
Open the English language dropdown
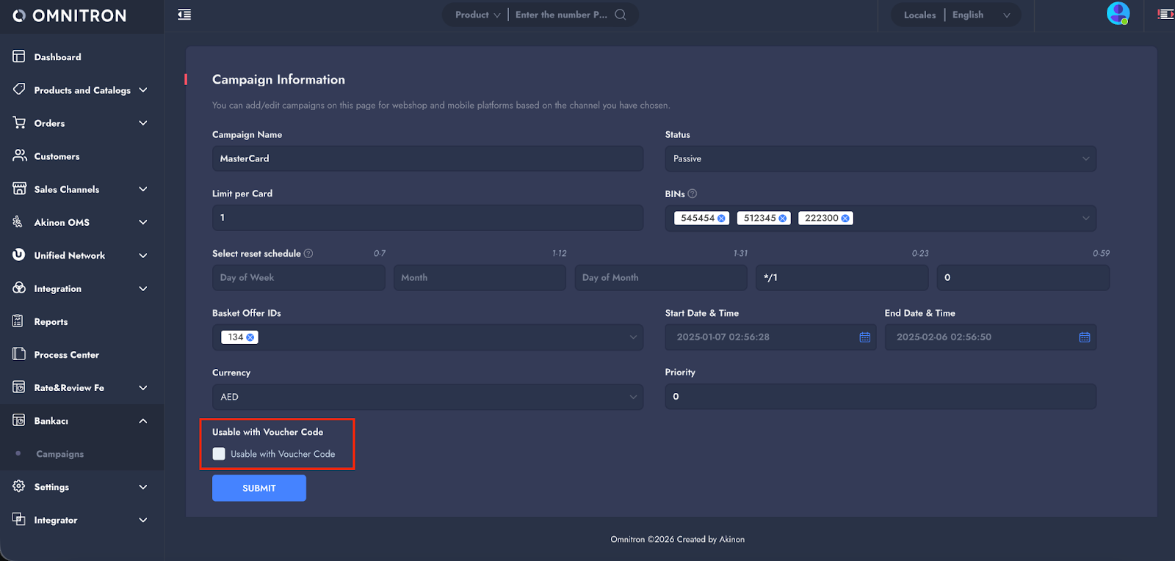click(980, 15)
